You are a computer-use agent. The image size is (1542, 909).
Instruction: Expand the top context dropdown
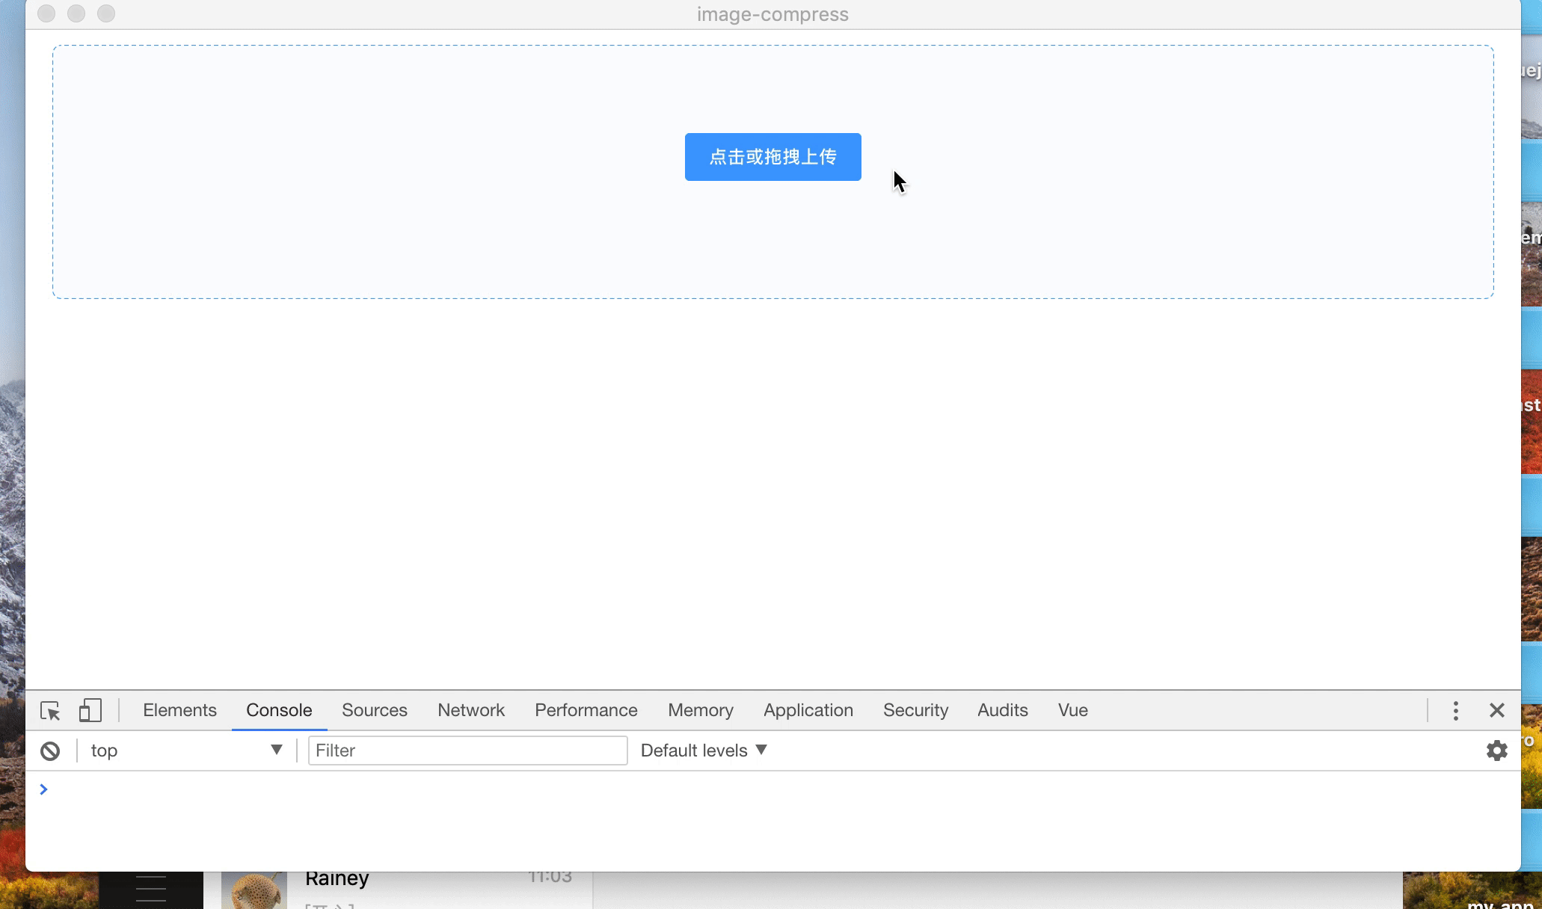click(185, 751)
